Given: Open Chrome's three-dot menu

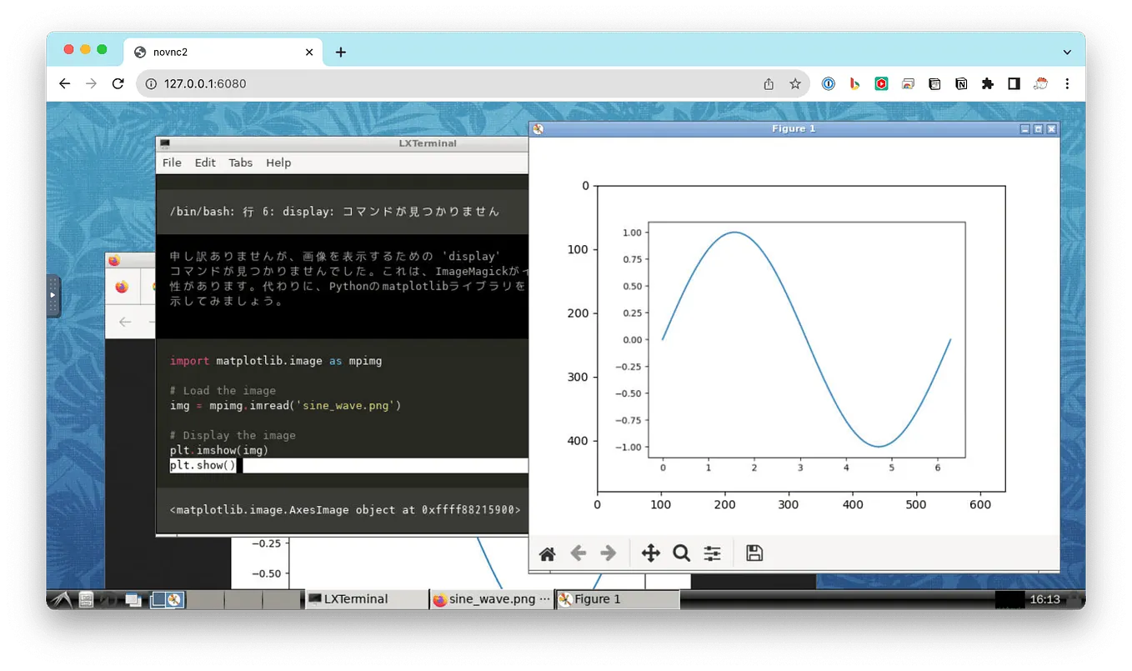Looking at the screenshot, I should tap(1067, 83).
